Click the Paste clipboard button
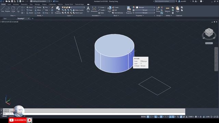Viewport: 219px width, 123px height. coord(178,9)
